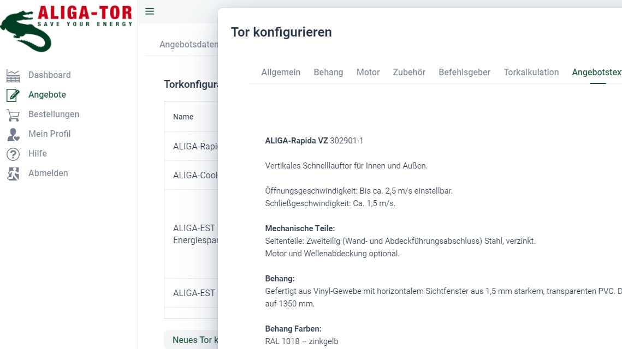Click the Vertikales Schnelllauftor description line
Screen dimensions: 622x349
coord(346,166)
